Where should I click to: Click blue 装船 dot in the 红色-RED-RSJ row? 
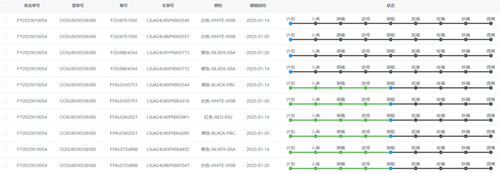coord(391,120)
